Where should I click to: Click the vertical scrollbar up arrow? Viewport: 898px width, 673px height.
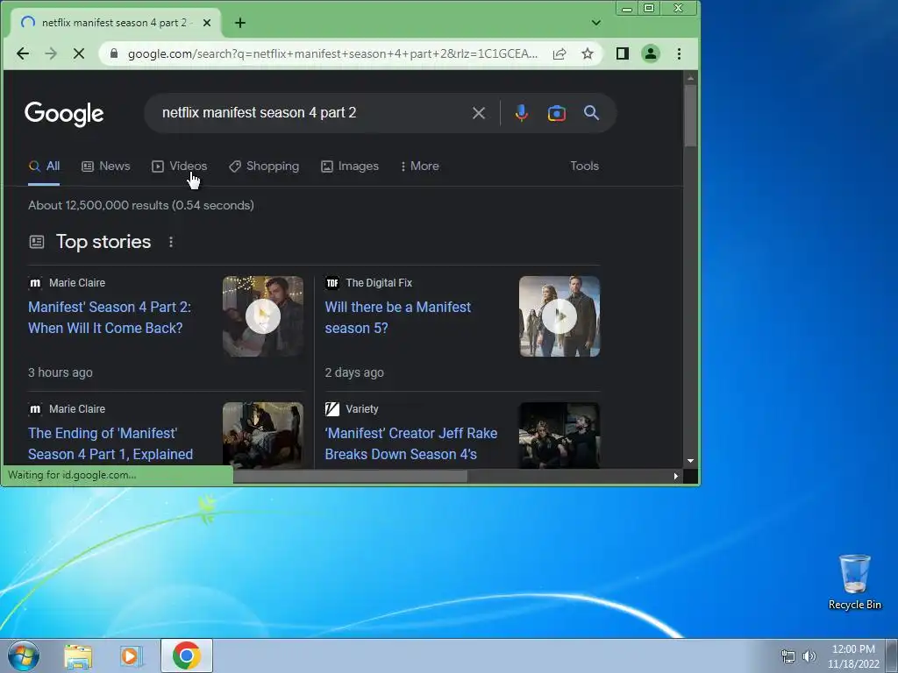(x=691, y=77)
